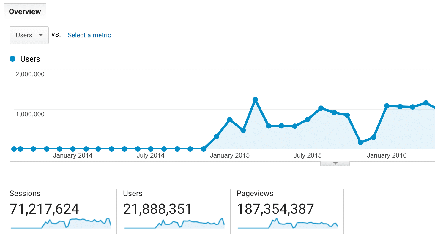Click the Users count 21,888,351
This screenshot has width=435, height=241.
(157, 209)
